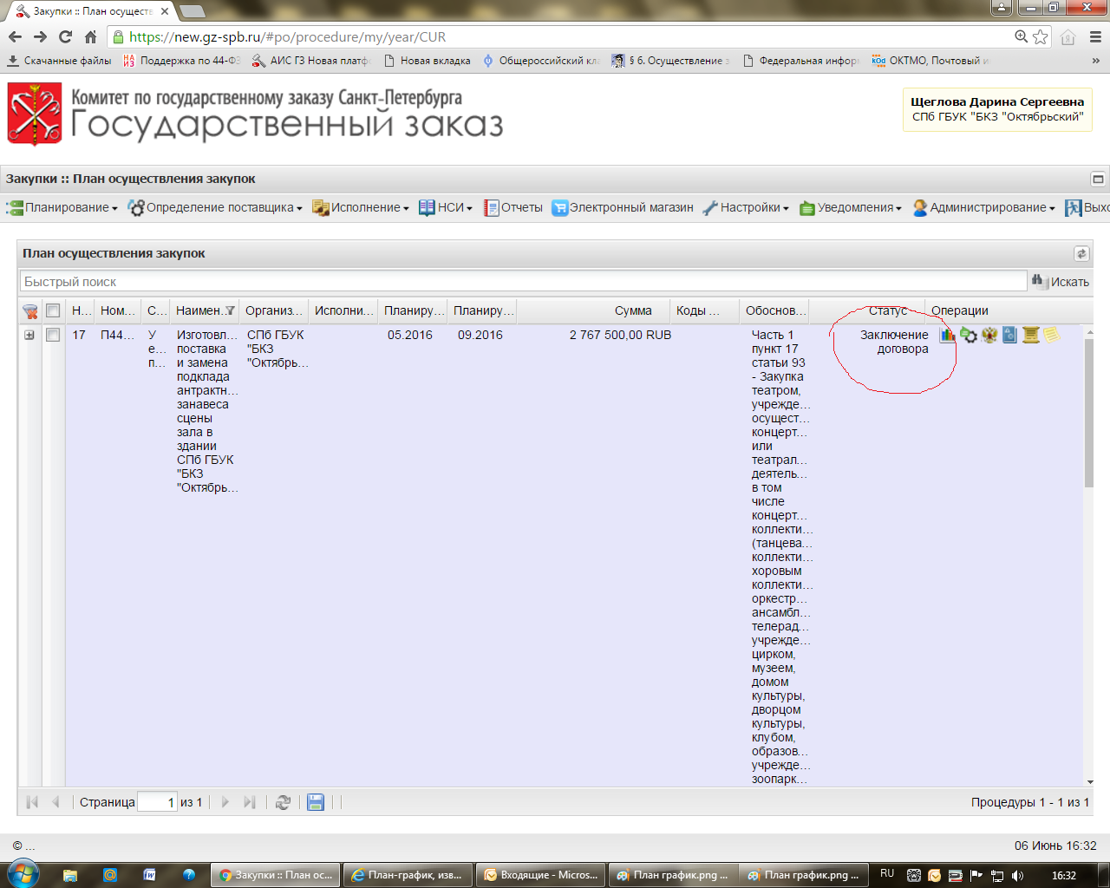Screen dimensions: 1110x888
Task: Show more bookmarks with the chevron
Action: (1096, 61)
